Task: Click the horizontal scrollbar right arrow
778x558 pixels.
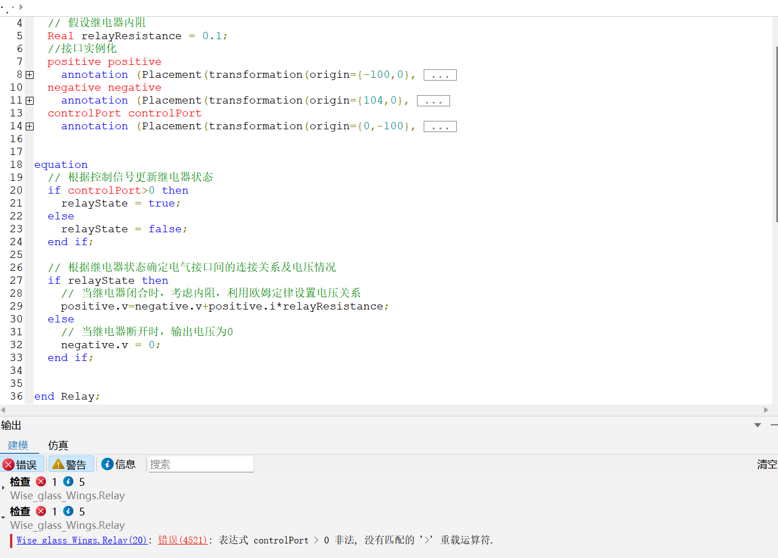Action: click(766, 410)
